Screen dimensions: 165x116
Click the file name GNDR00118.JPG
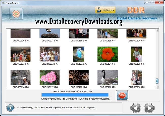coord(79,41)
